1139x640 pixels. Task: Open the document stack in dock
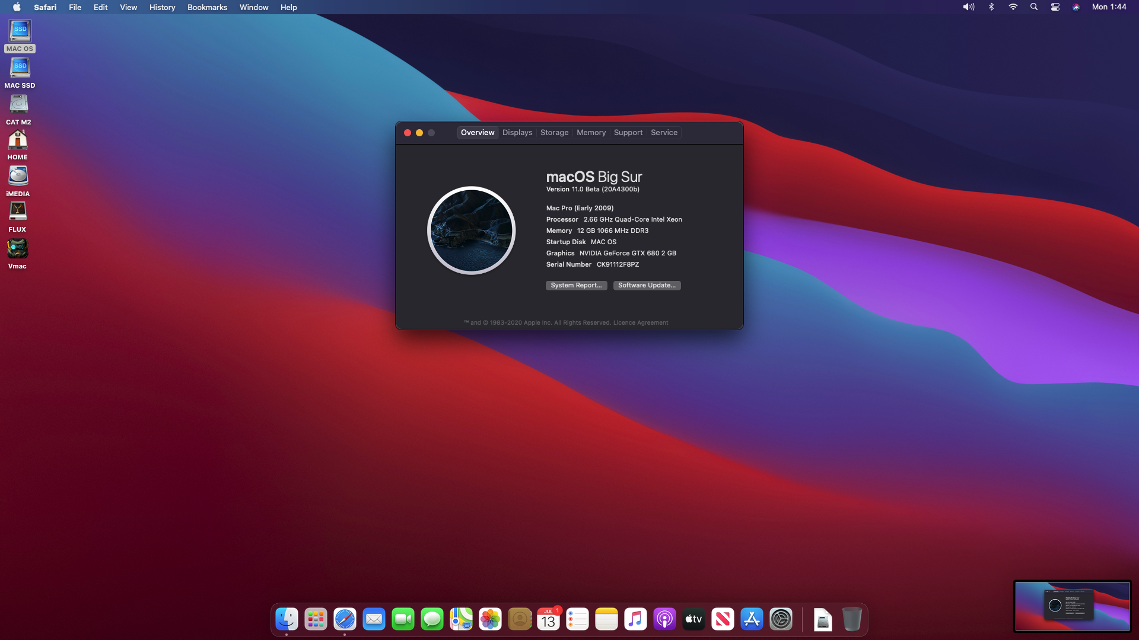(823, 619)
